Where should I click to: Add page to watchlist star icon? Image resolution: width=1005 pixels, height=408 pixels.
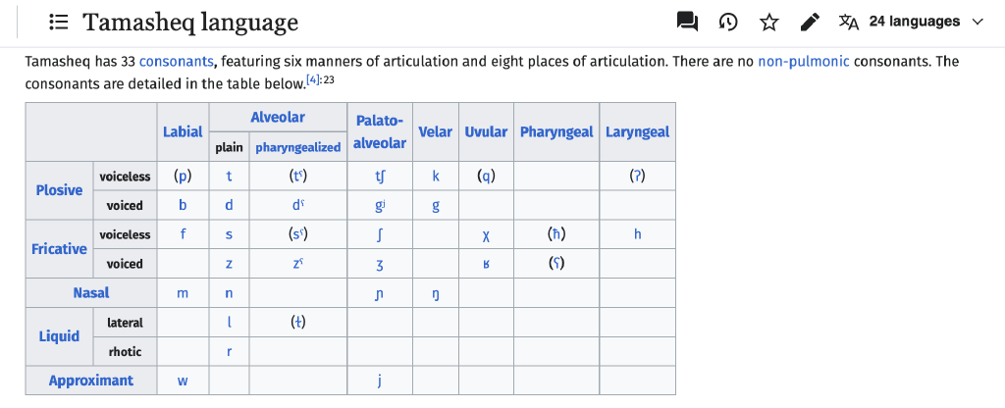click(x=768, y=22)
